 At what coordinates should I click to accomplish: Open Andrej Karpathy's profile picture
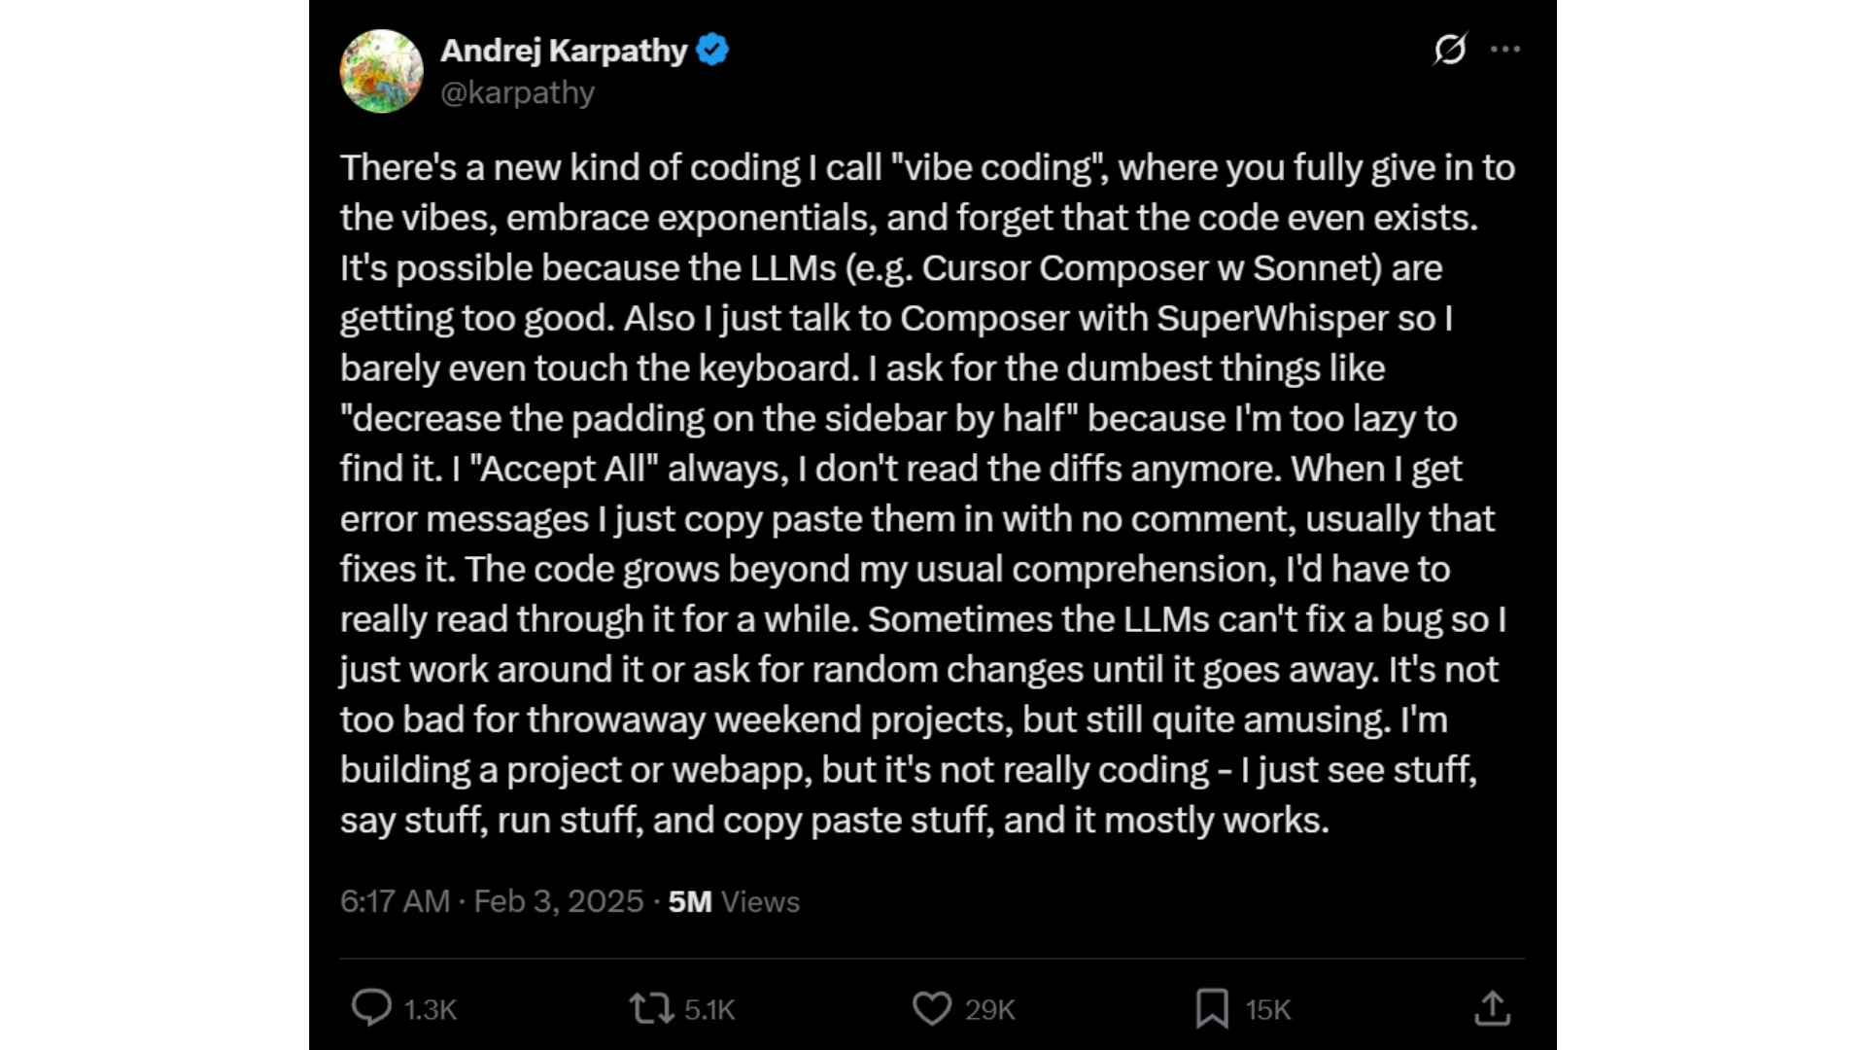pos(381,71)
